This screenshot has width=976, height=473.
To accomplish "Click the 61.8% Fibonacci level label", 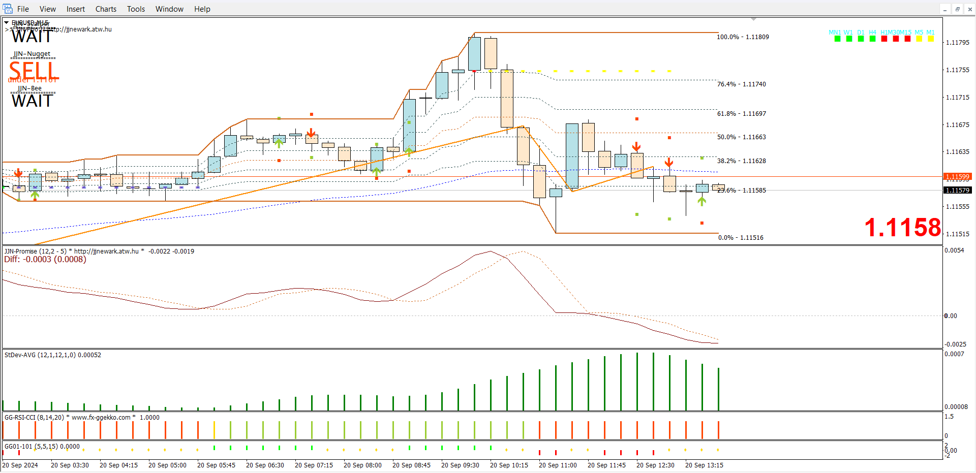I will pos(741,114).
